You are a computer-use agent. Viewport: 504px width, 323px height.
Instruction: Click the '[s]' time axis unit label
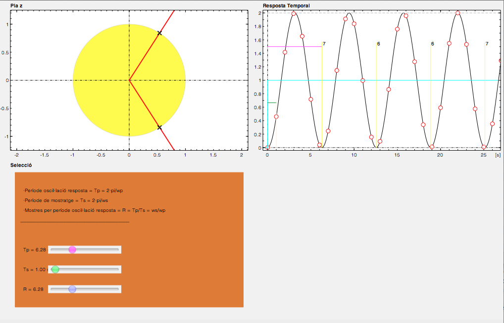[x=498, y=155]
